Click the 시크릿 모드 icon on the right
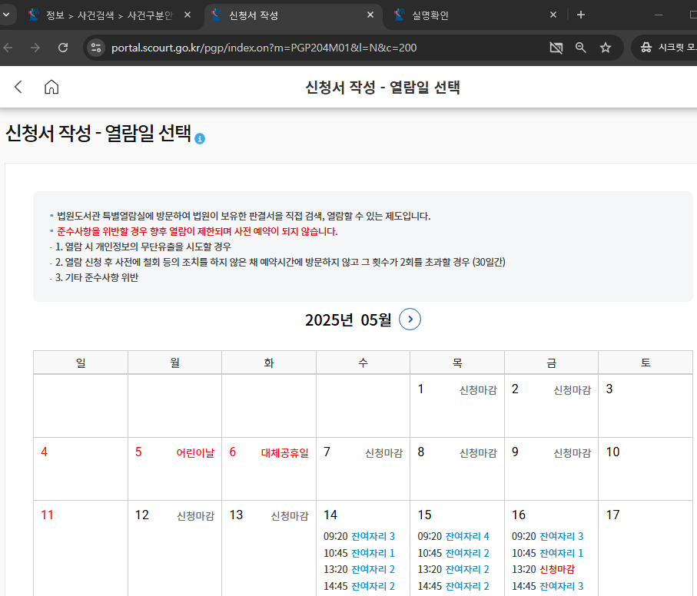The width and height of the screenshot is (697, 596). click(x=646, y=47)
